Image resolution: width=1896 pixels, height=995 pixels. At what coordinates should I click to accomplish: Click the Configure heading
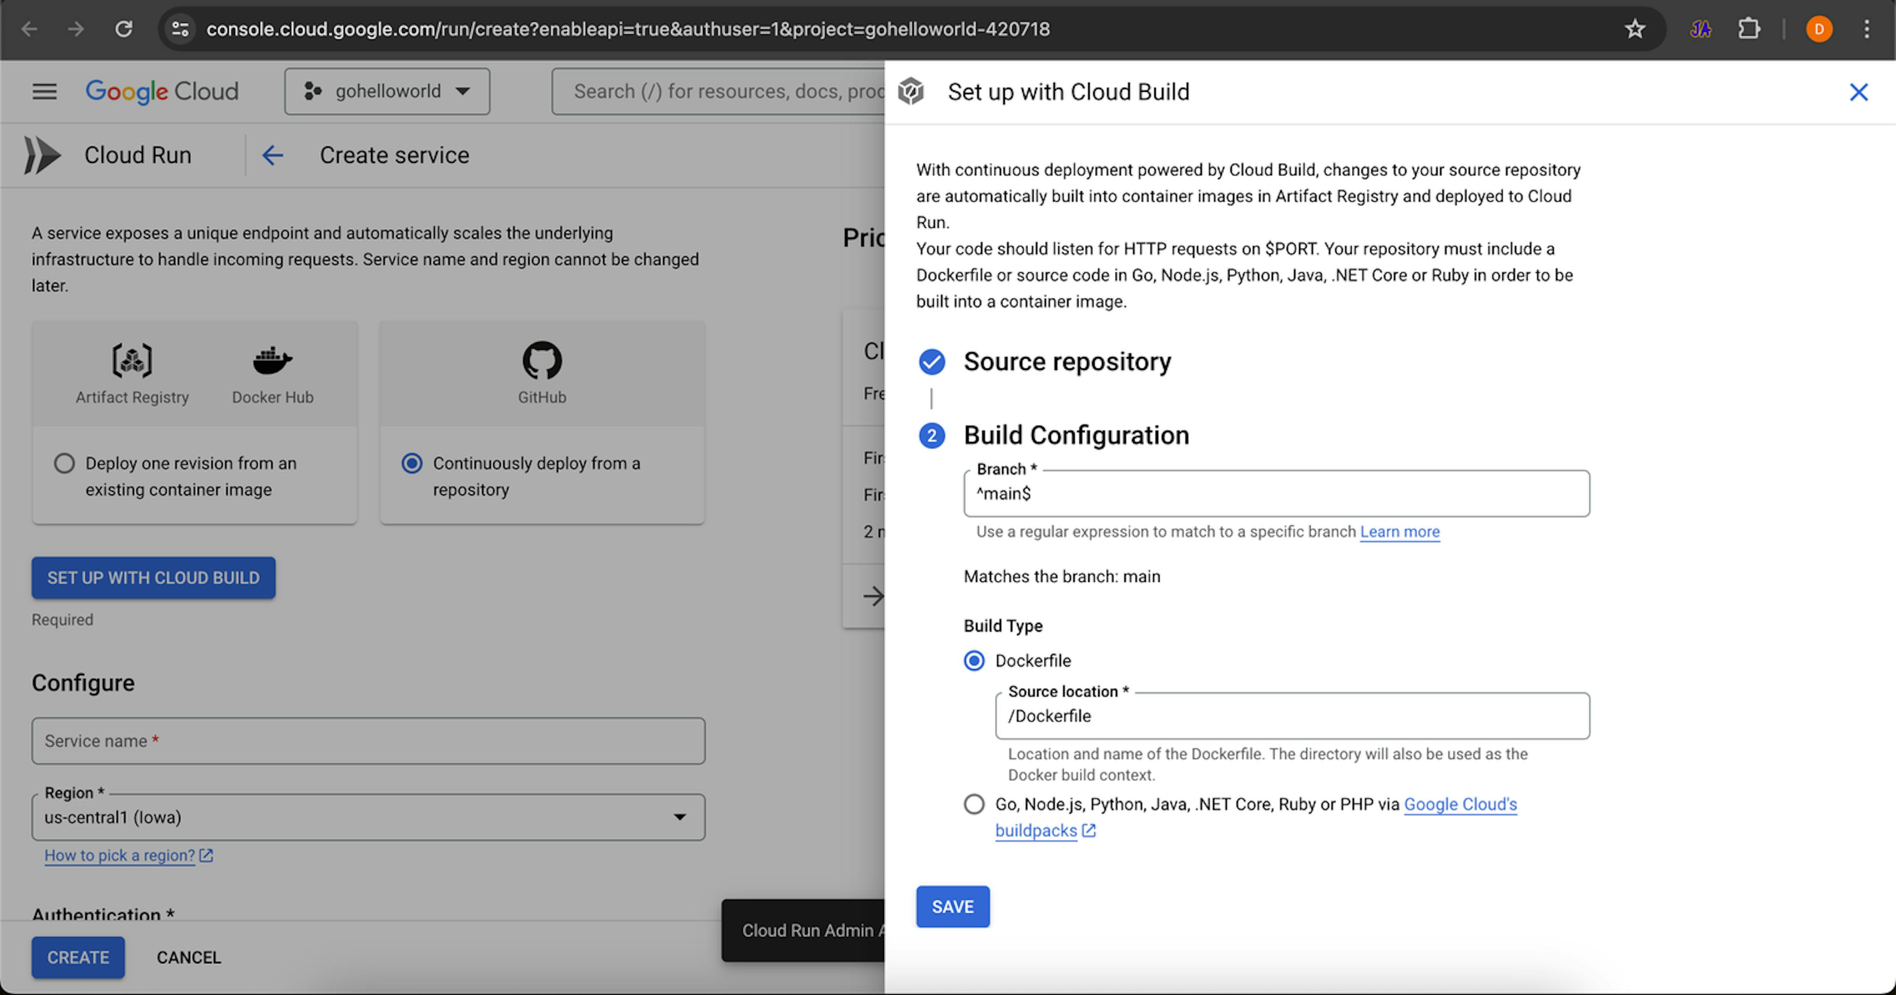[83, 683]
